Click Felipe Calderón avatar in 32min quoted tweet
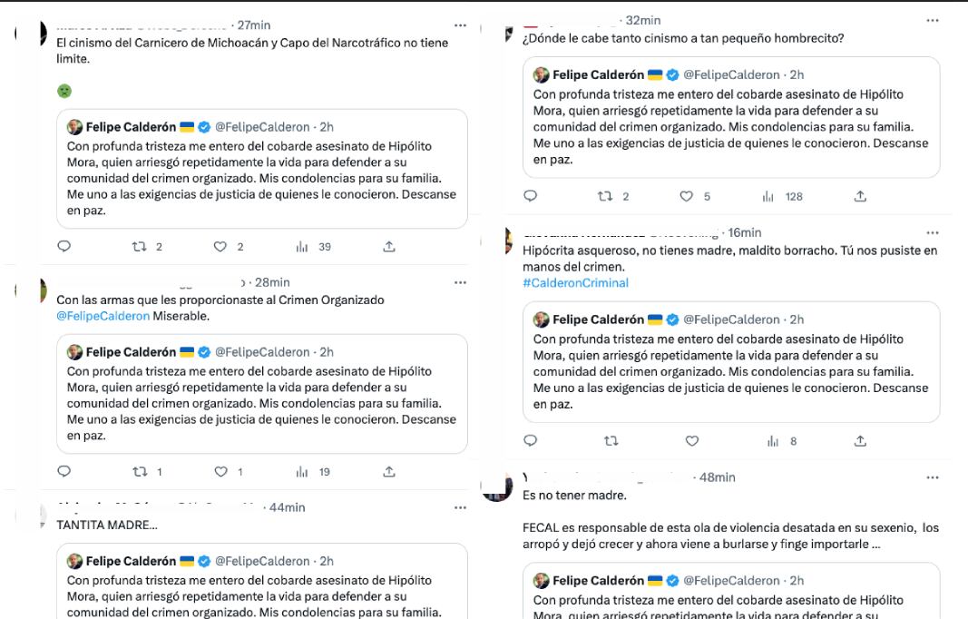Viewport: 968px width, 619px height. (x=542, y=74)
